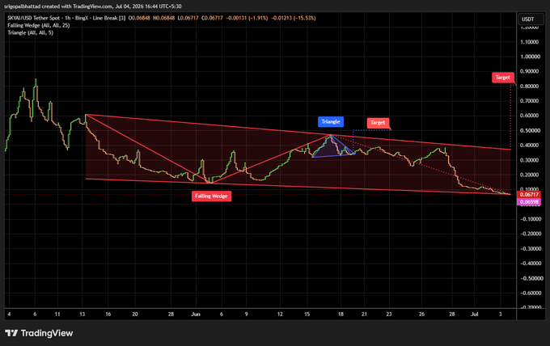Screen dimensions: 550x346
Task: Click the Target label near the 0.80000 level
Action: (502, 78)
